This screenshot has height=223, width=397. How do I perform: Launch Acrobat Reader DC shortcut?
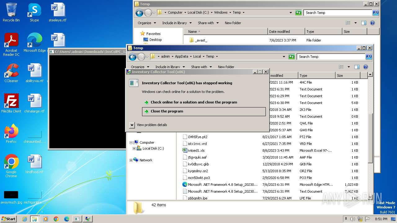(11, 45)
